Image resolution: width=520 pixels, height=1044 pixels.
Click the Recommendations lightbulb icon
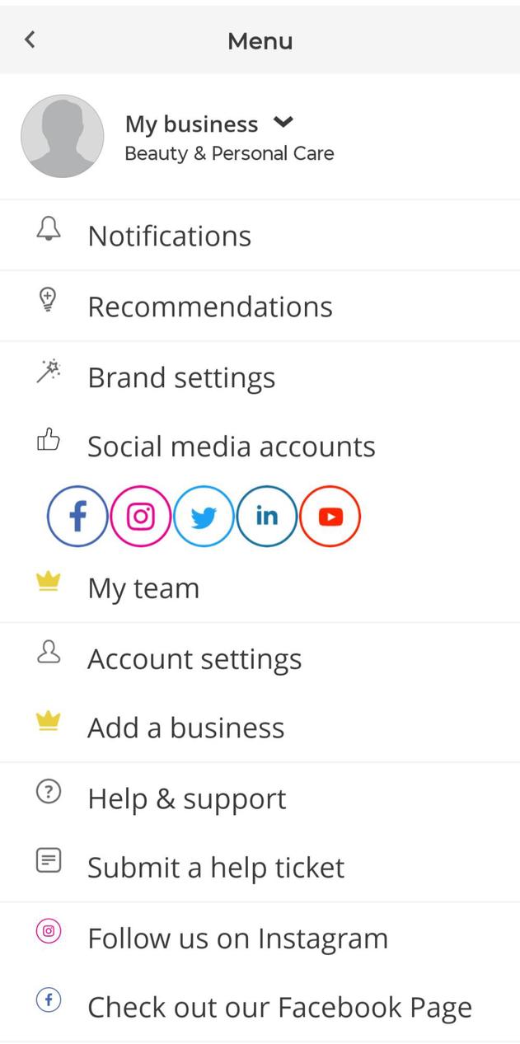49,299
